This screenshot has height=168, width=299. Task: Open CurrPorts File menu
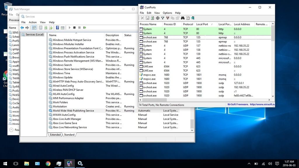click(142, 13)
